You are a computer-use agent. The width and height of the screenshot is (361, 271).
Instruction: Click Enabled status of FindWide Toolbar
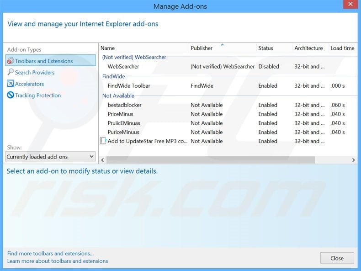268,86
